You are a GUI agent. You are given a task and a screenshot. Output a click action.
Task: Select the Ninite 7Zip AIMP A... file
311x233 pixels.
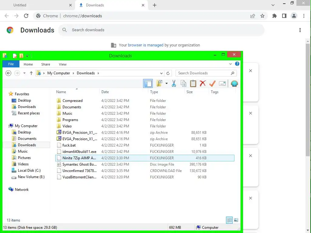(x=145, y=158)
